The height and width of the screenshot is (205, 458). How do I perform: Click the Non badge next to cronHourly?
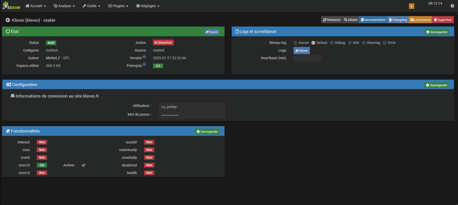(x=149, y=150)
